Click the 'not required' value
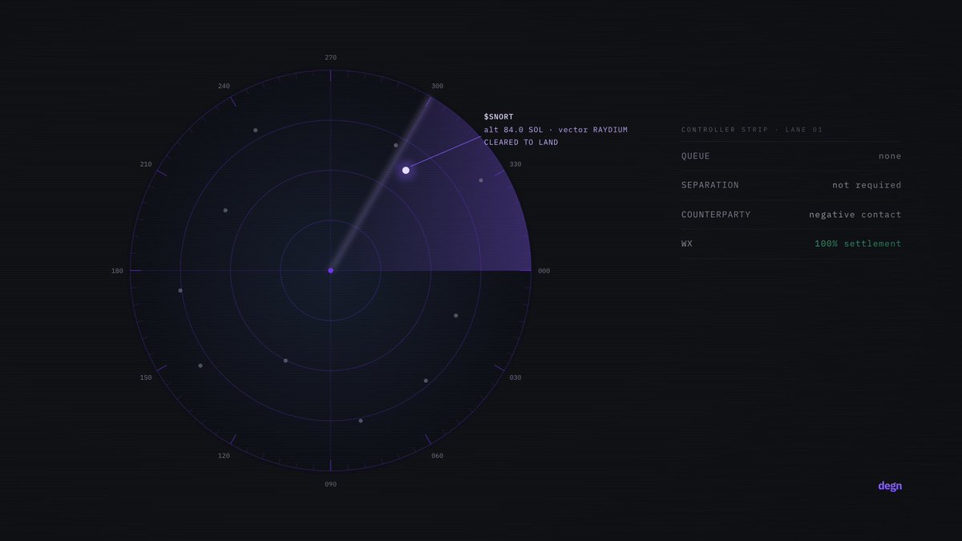The height and width of the screenshot is (541, 962). click(867, 185)
